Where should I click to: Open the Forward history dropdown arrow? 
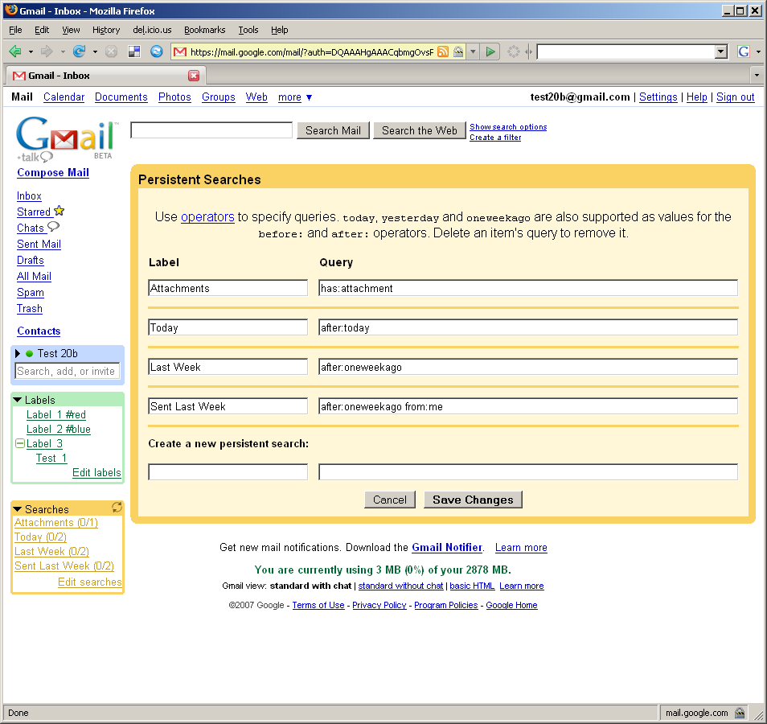(63, 52)
